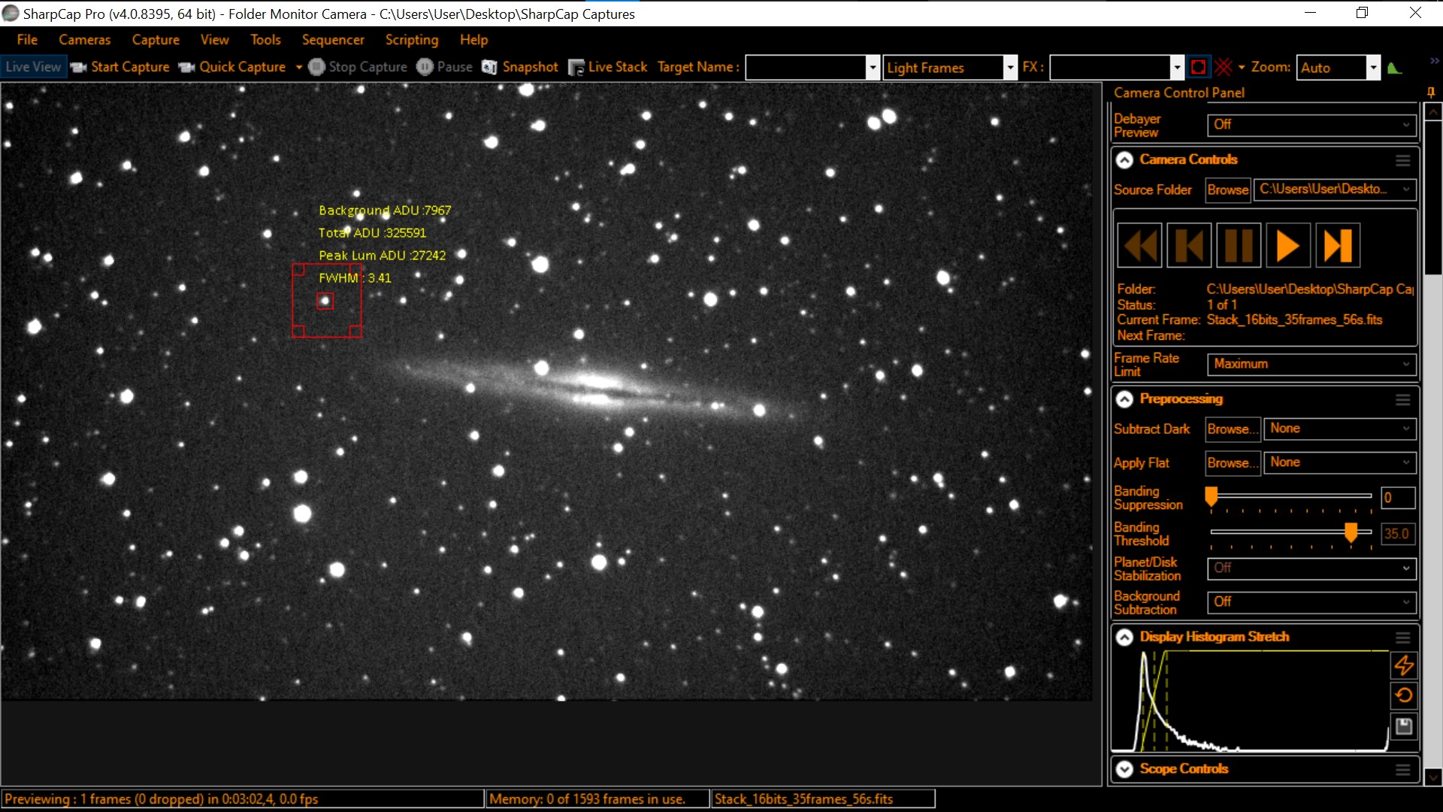The height and width of the screenshot is (812, 1443).
Task: Click Browse for Apply Flat
Action: tap(1233, 462)
